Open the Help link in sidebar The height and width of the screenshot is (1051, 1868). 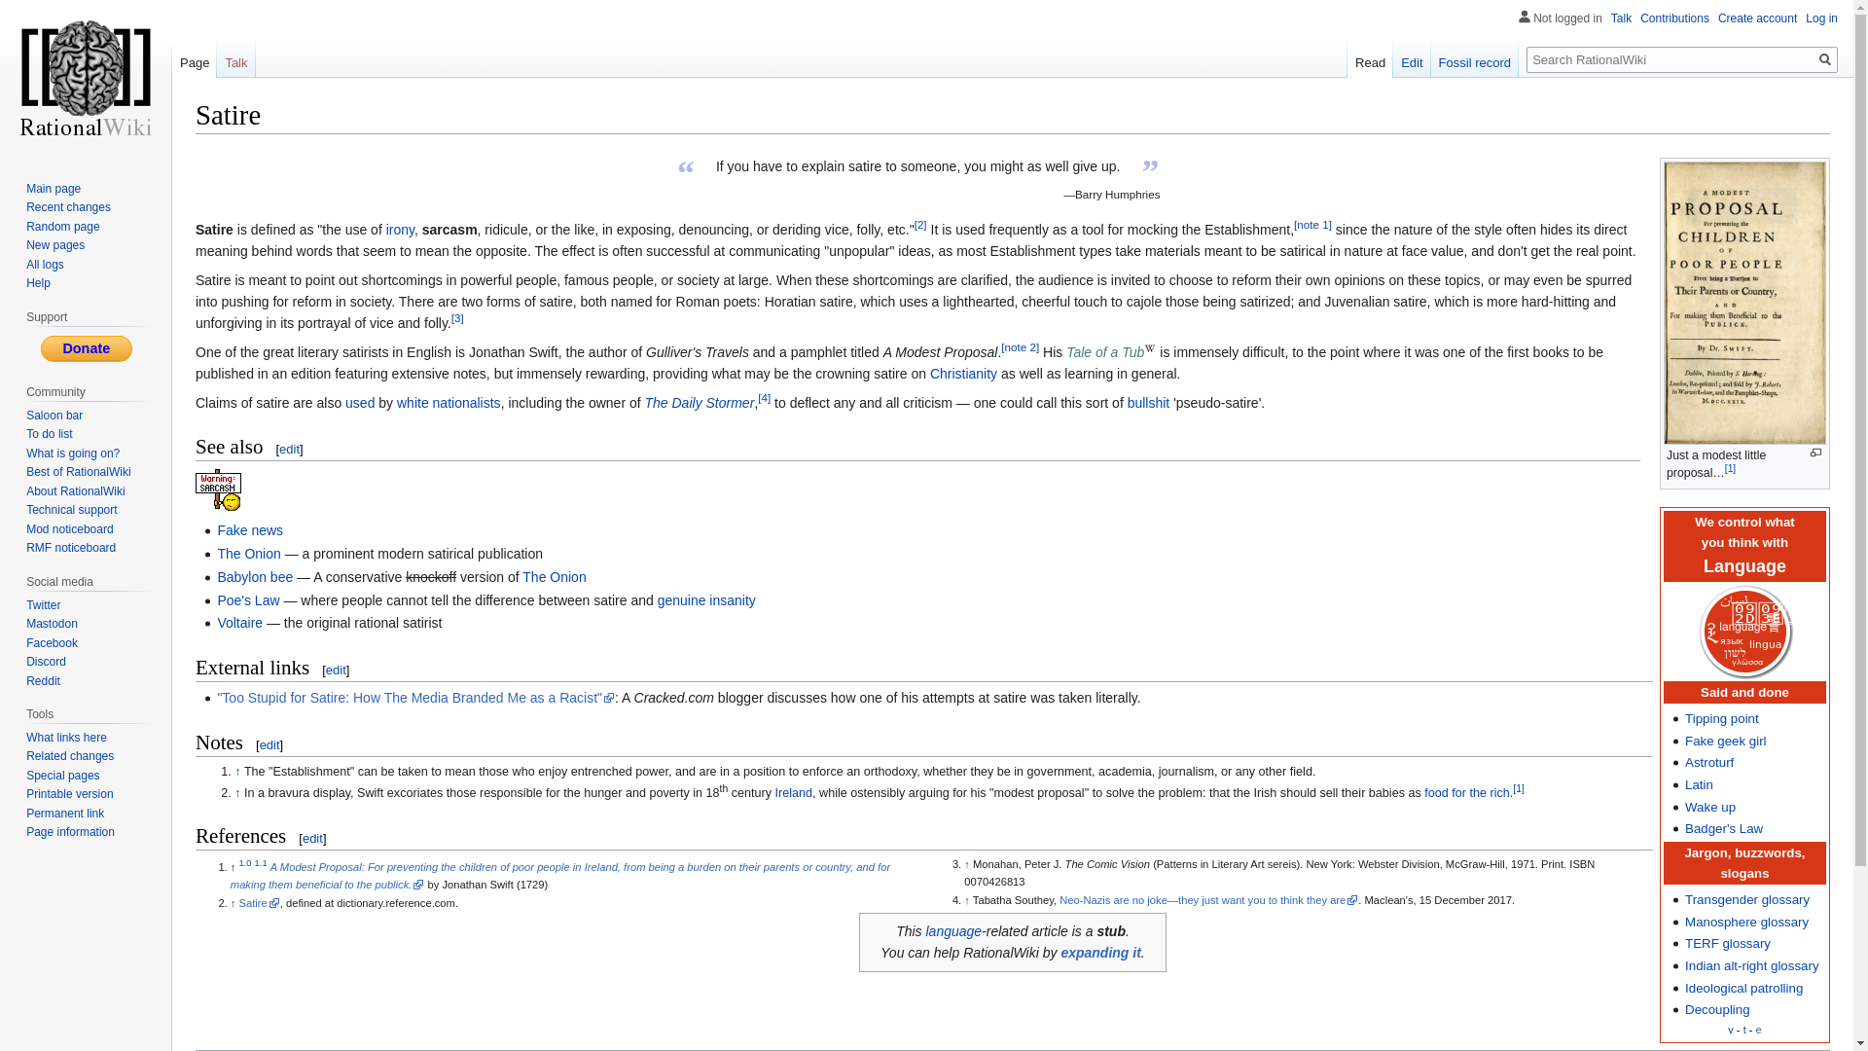pyautogui.click(x=38, y=283)
